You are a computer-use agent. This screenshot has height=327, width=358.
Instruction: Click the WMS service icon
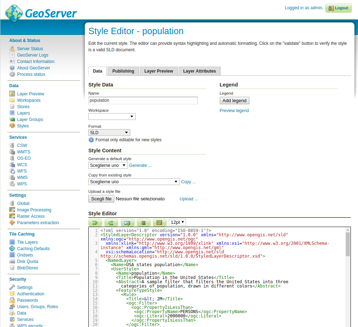click(x=12, y=177)
